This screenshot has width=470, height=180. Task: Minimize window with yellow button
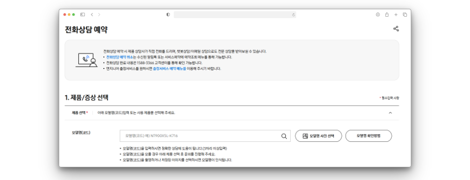tap(69, 14)
